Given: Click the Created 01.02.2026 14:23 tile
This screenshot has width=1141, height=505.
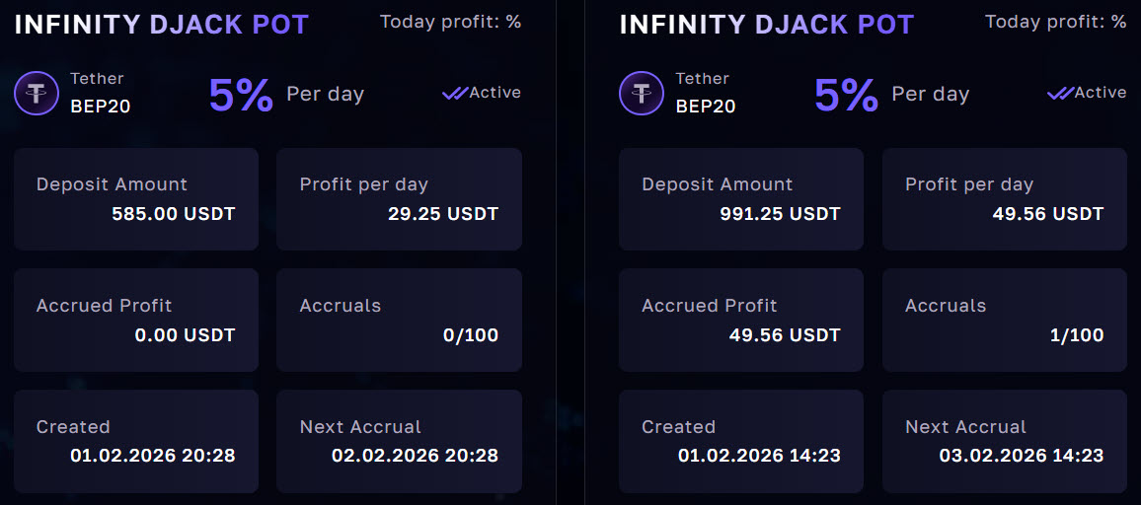Looking at the screenshot, I should point(741,441).
